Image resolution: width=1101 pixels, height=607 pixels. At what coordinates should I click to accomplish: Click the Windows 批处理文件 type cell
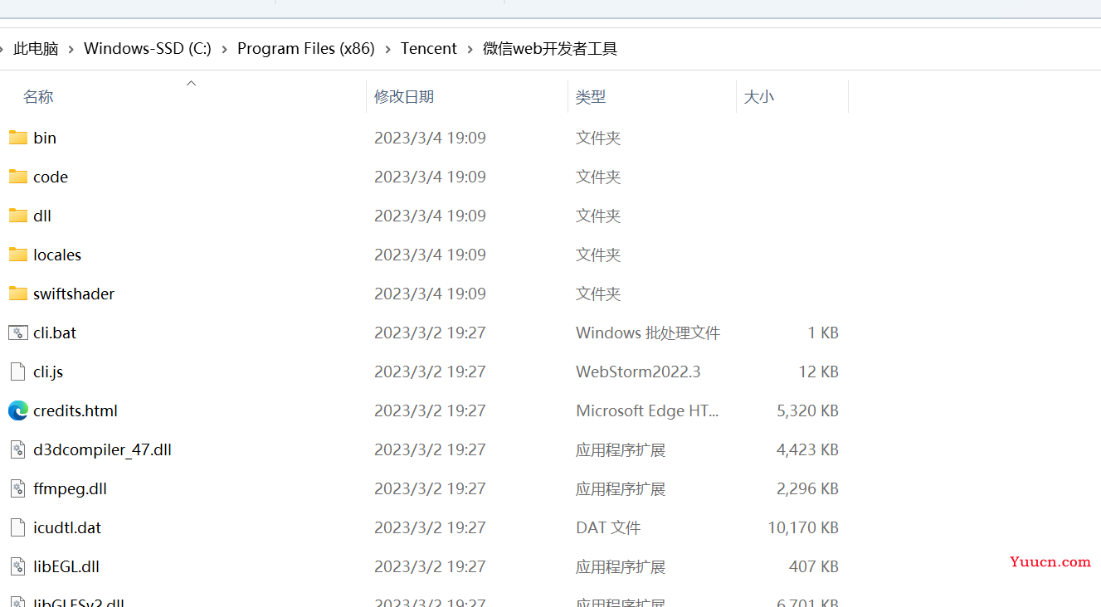tap(648, 333)
